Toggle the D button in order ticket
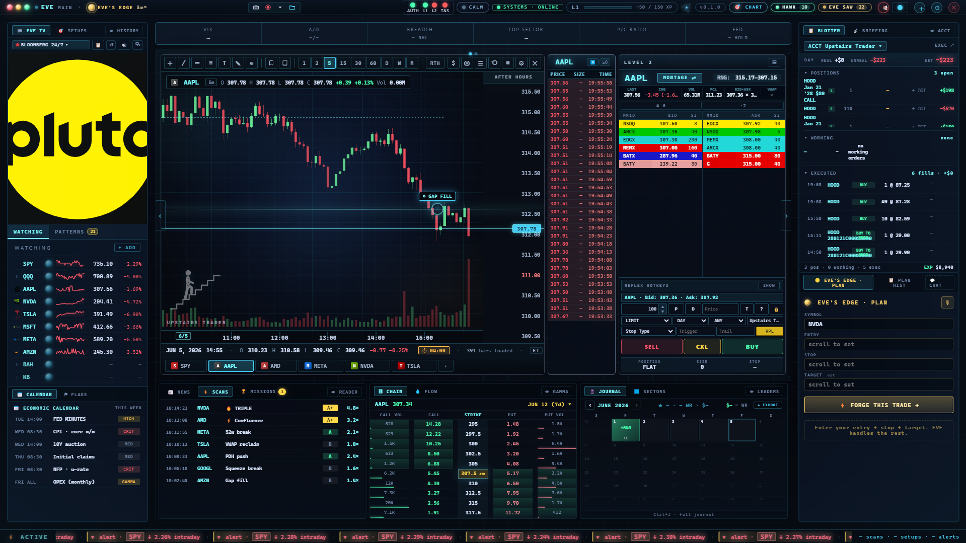Image resolution: width=966 pixels, height=543 pixels. (x=693, y=309)
